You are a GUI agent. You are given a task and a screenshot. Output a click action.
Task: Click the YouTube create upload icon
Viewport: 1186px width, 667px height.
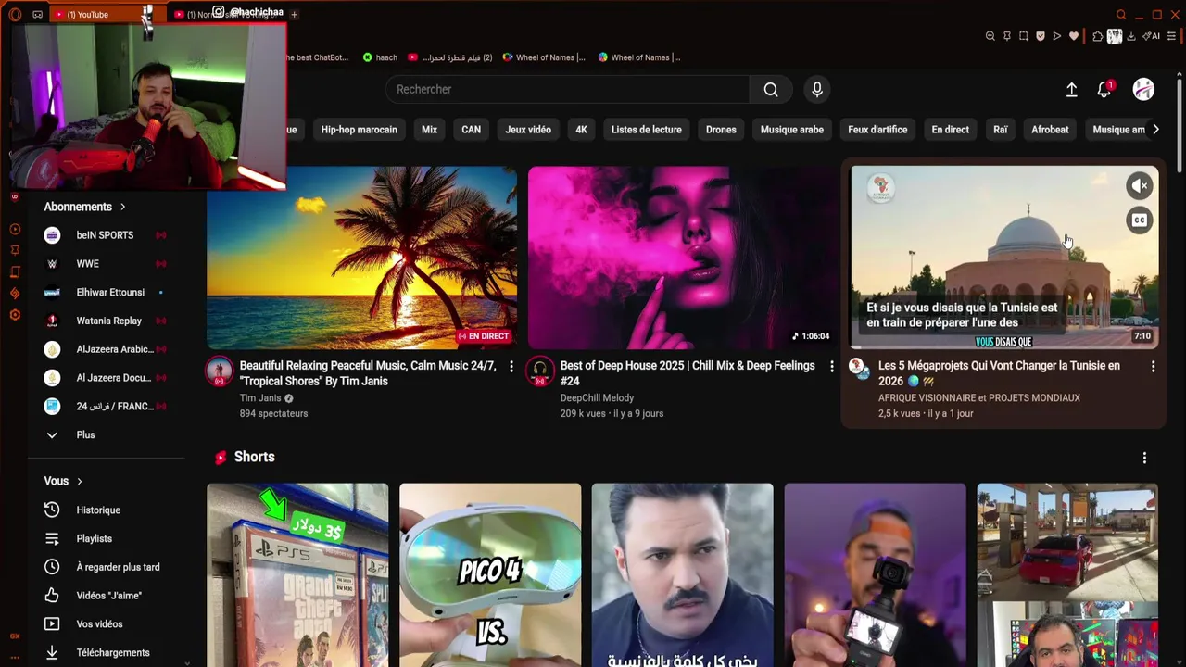1071,89
